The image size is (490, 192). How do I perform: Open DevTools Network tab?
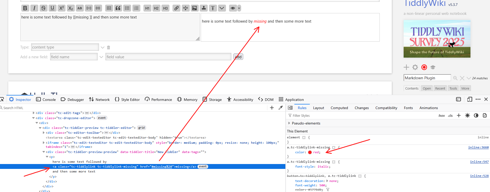pyautogui.click(x=99, y=100)
